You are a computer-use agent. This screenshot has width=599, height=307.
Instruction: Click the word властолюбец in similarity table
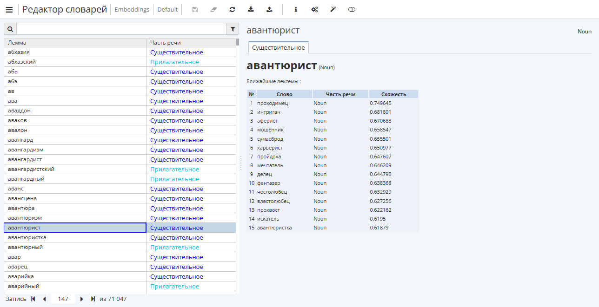tap(273, 201)
